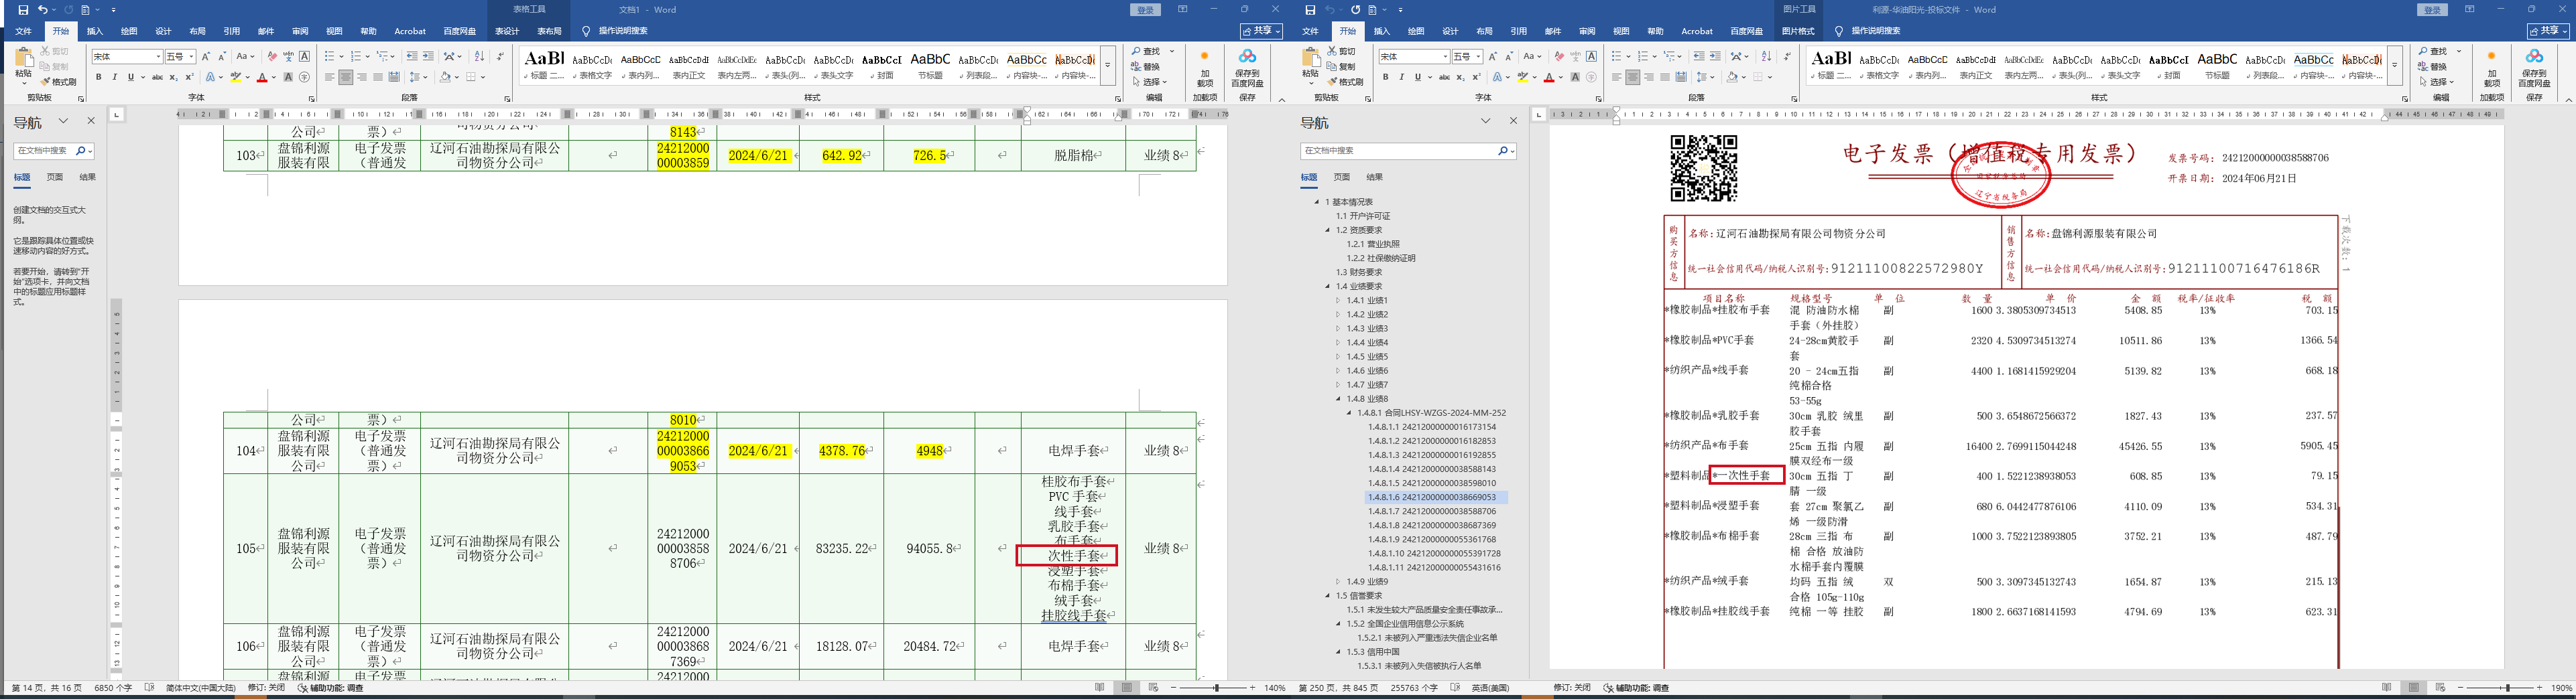Open navigation pane options arrow in 投标文件 window

point(1485,121)
